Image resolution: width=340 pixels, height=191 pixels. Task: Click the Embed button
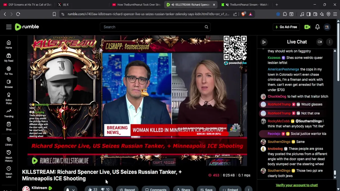[x=230, y=189]
